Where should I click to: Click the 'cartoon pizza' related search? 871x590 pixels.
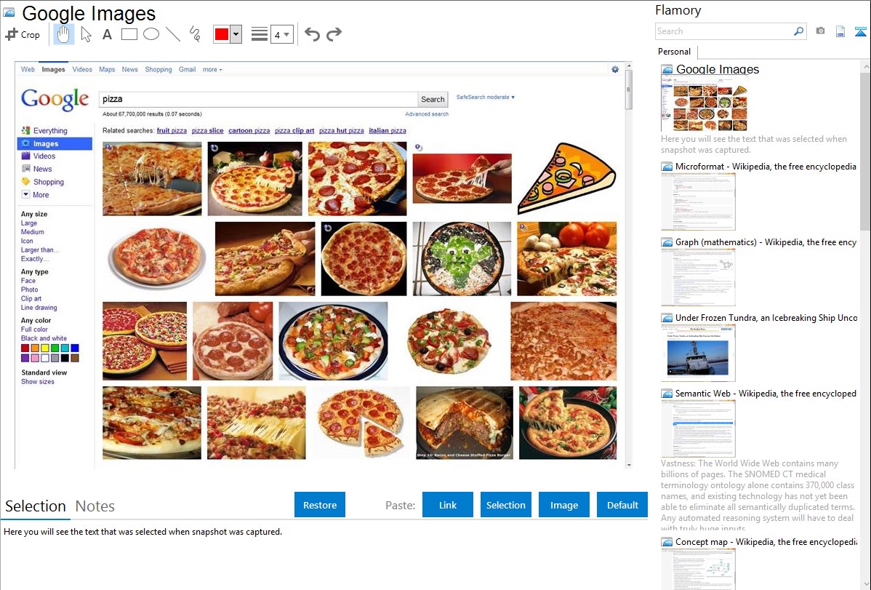[x=249, y=131]
